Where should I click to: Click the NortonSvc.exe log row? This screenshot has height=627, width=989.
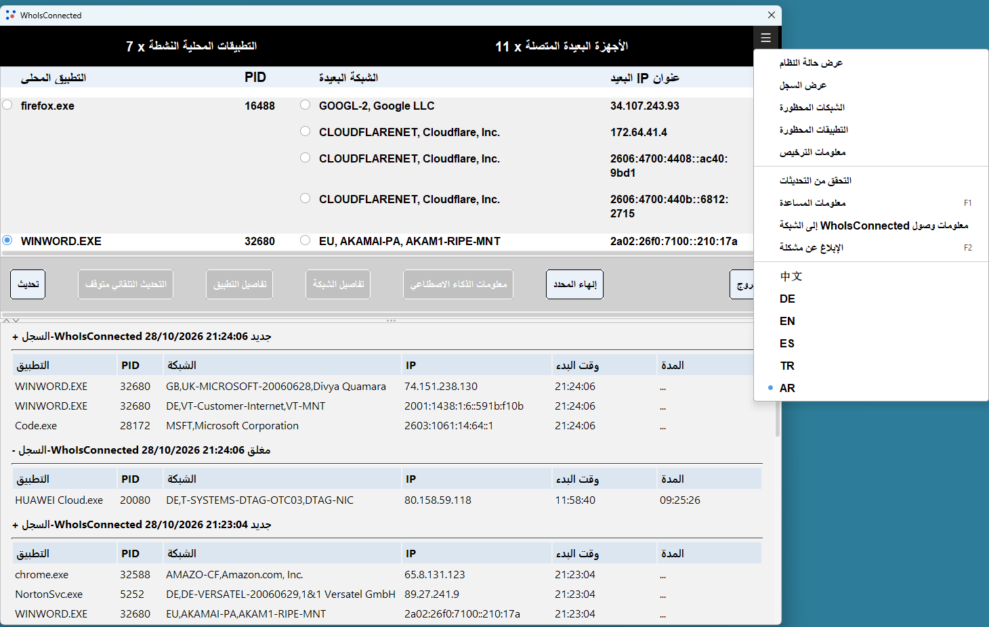coord(387,594)
